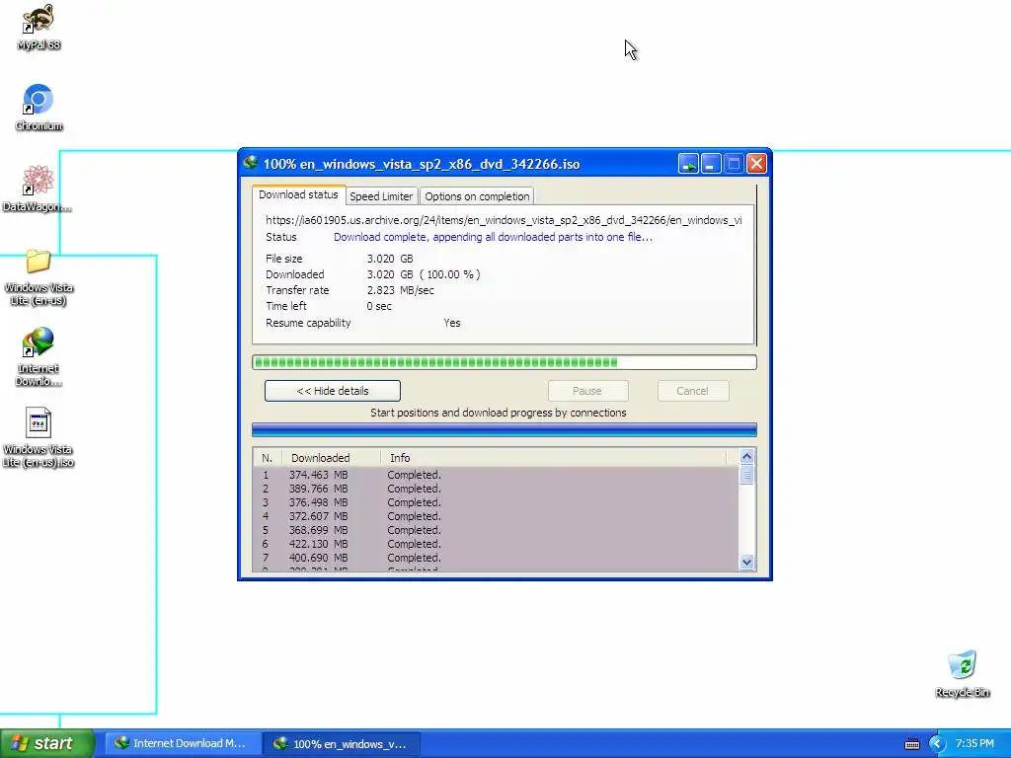Select the Windows Vista Lite (en-us) folder

[x=39, y=277]
